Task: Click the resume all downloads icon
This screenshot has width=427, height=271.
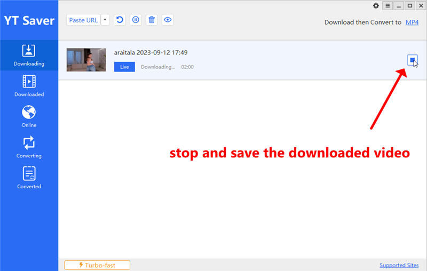Action: [120, 20]
